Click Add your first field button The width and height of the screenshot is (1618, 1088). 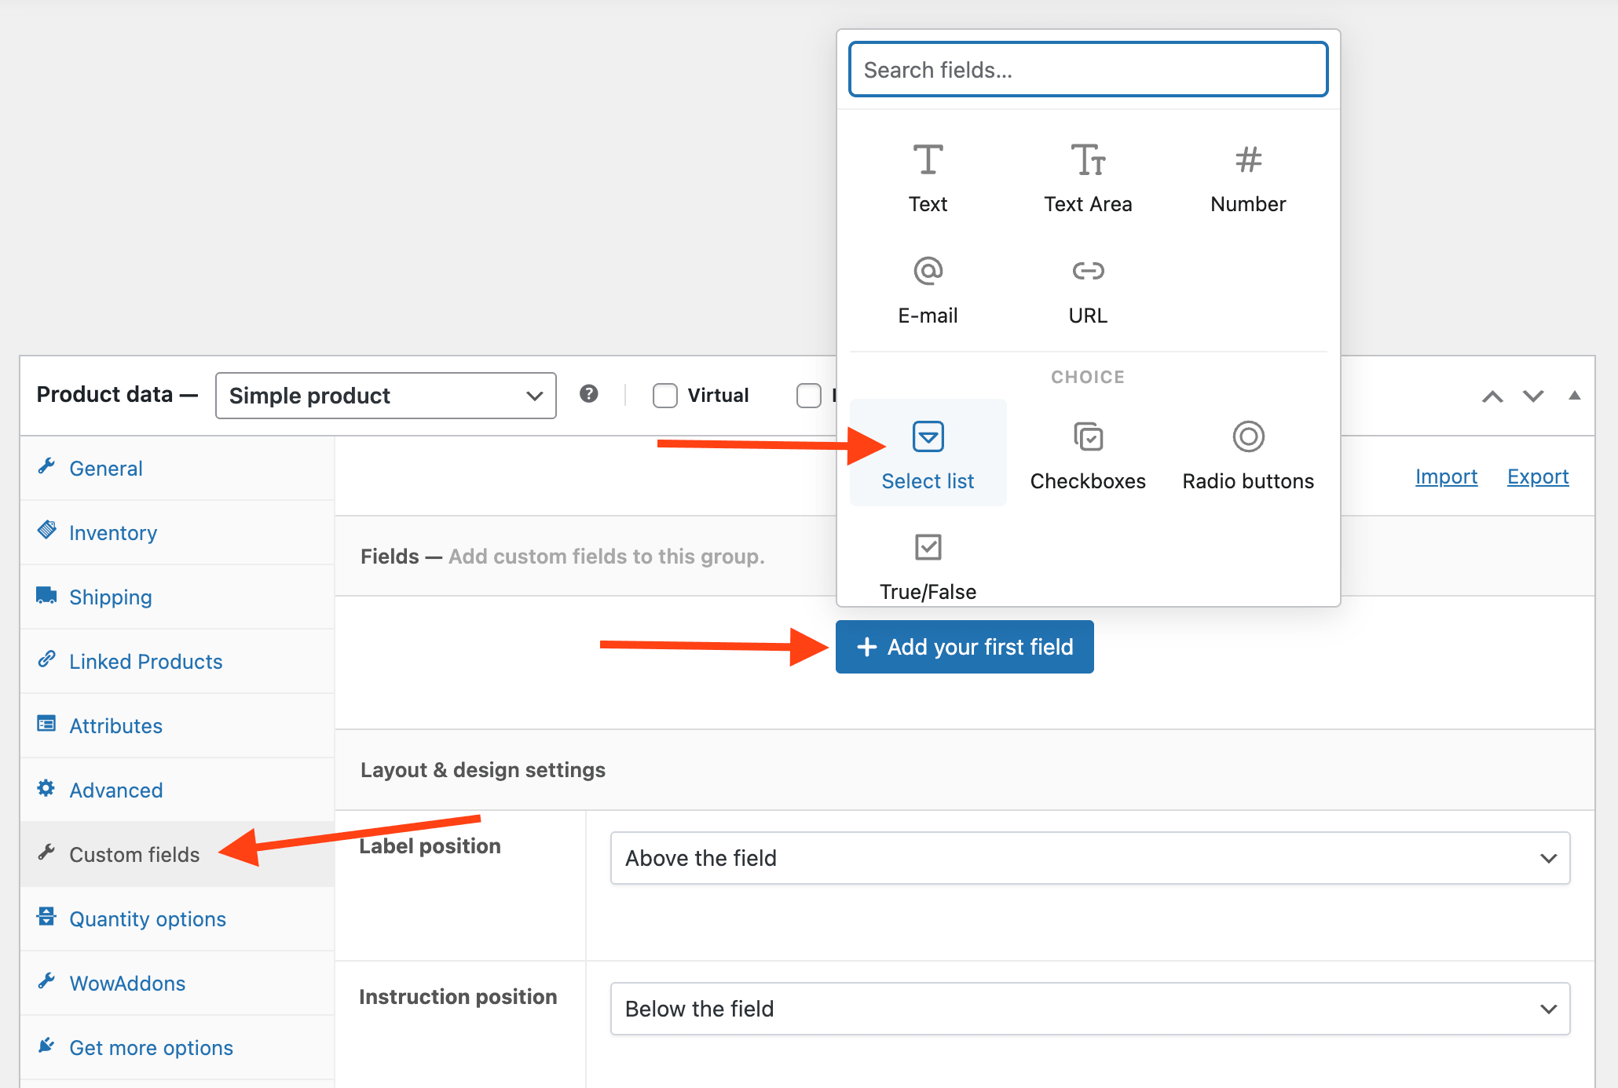(x=965, y=647)
